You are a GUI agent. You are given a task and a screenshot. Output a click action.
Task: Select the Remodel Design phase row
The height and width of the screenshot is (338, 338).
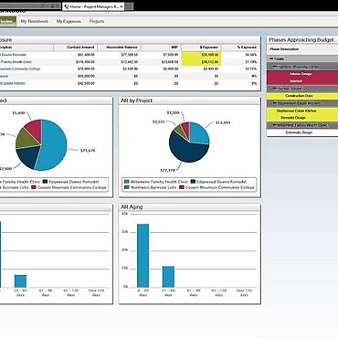pos(302,118)
